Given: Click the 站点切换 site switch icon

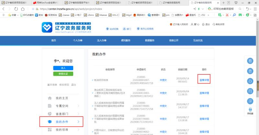Looking at the screenshot, I should (x=113, y=29).
